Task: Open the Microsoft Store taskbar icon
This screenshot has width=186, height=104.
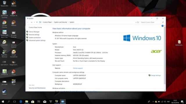Action: [33, 101]
